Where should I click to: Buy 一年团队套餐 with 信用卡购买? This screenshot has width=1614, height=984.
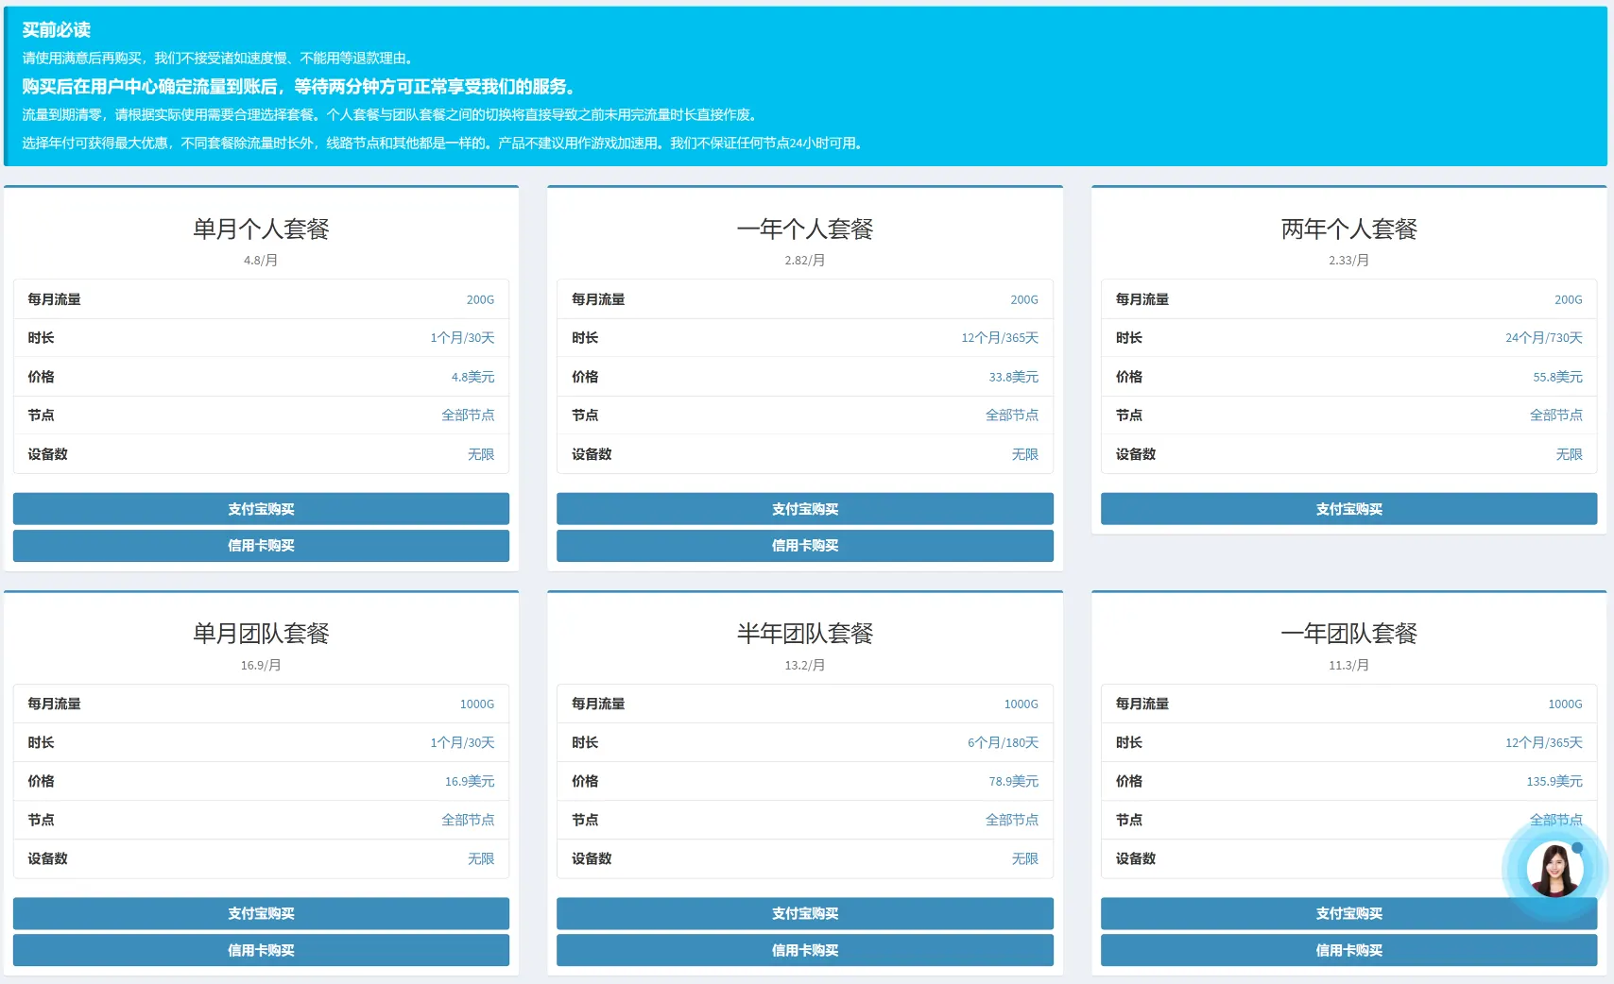(1348, 950)
